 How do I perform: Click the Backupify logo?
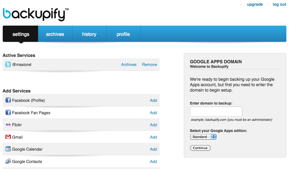click(36, 14)
